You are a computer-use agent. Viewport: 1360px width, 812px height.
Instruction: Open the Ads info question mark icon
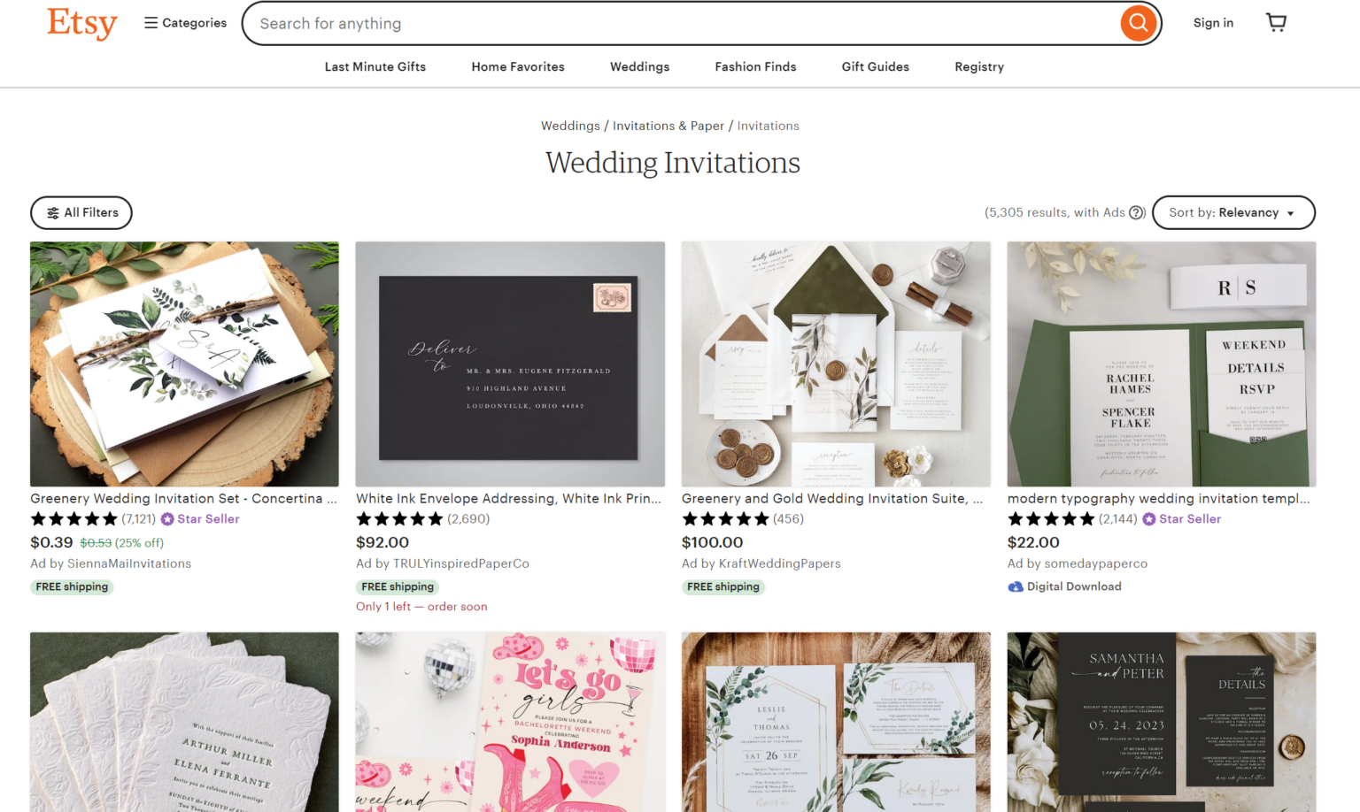pyautogui.click(x=1136, y=212)
